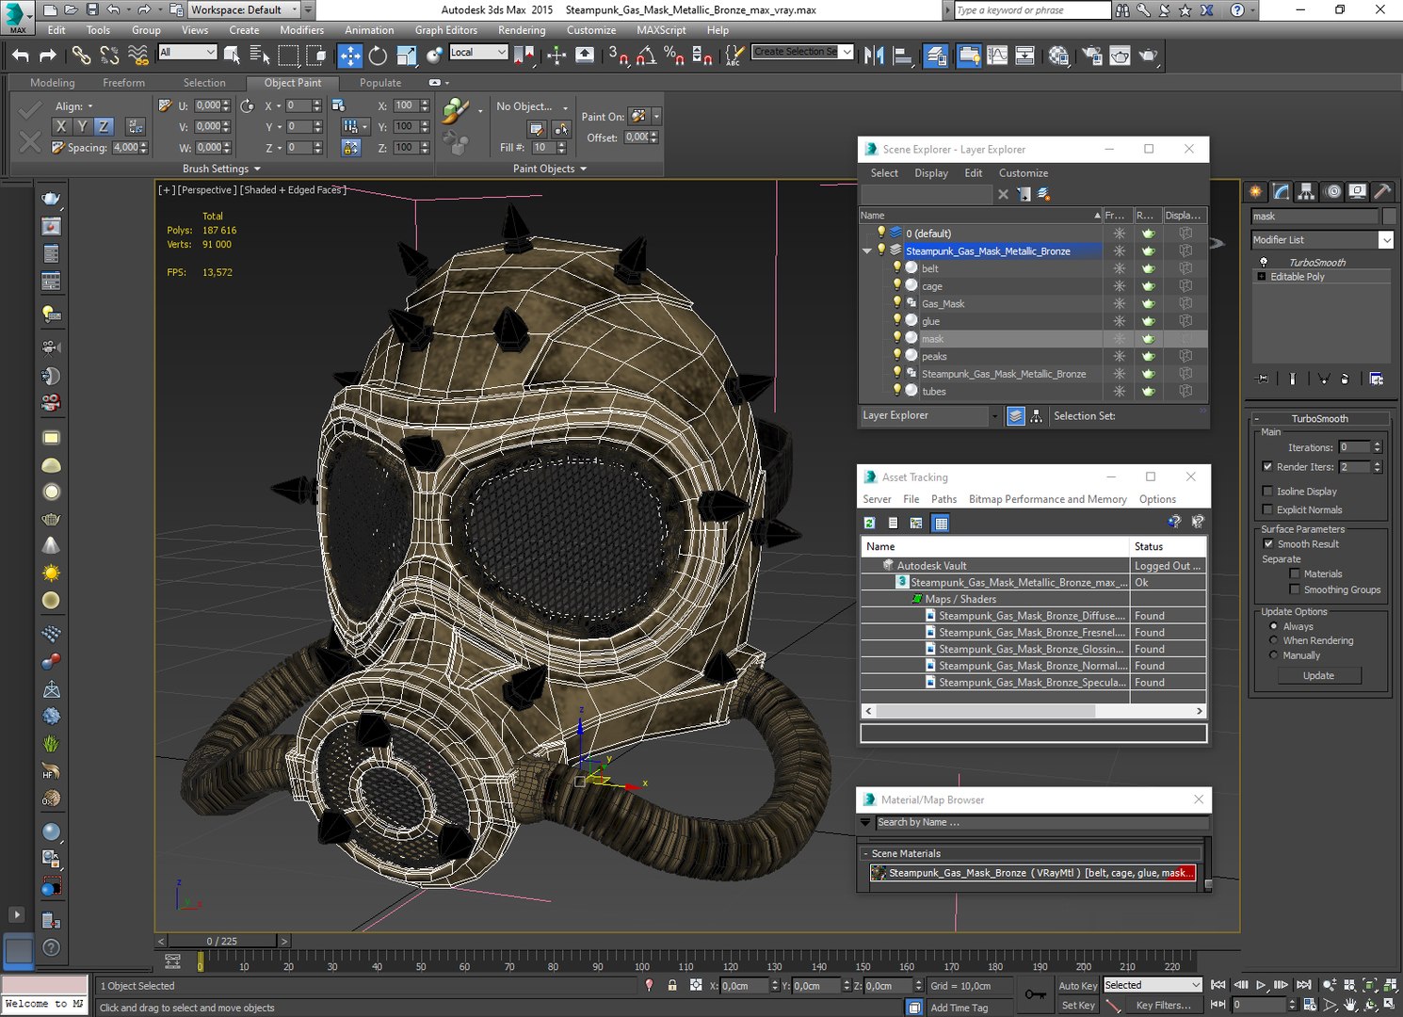The width and height of the screenshot is (1403, 1017).
Task: Select the Move tool in main toolbar
Action: tap(349, 56)
